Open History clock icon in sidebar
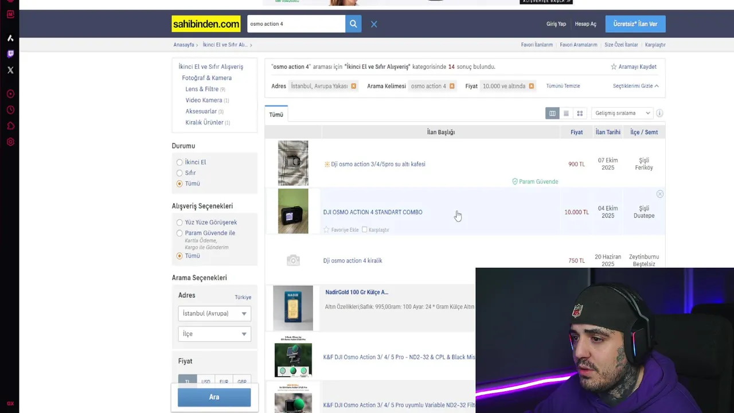Screen dimensions: 734x413 (x=10, y=110)
